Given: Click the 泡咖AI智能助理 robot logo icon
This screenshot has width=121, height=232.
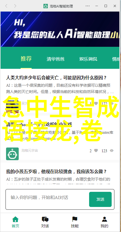Looking at the screenshot, I should click(46, 6).
